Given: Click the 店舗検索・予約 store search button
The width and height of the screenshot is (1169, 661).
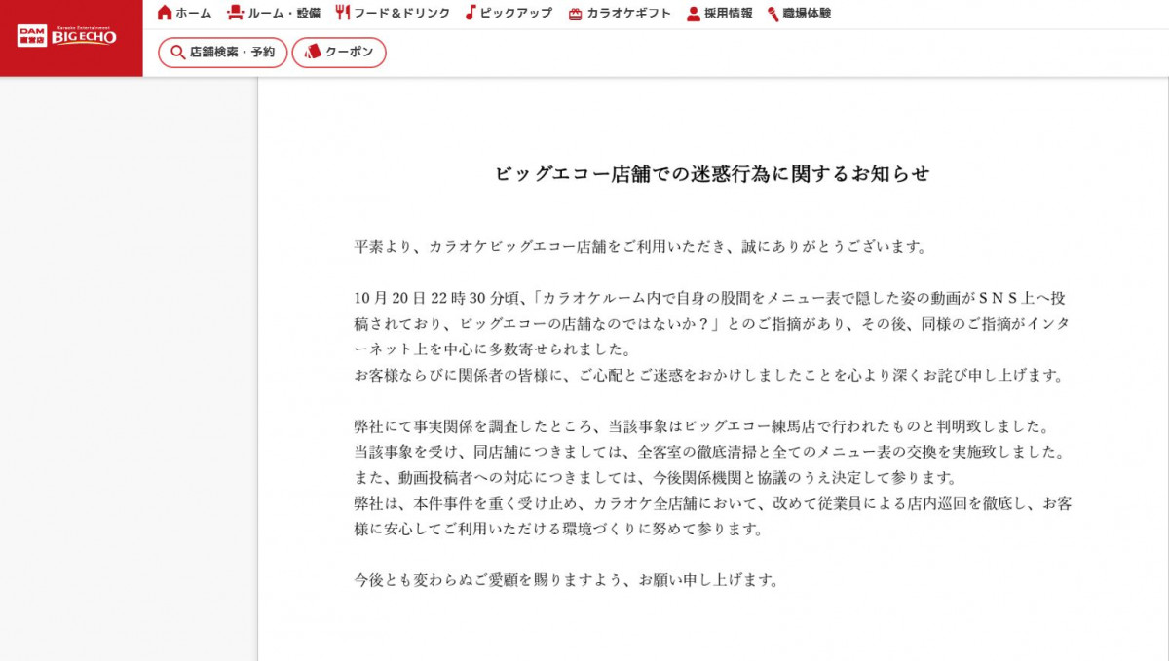Looking at the screenshot, I should [224, 53].
